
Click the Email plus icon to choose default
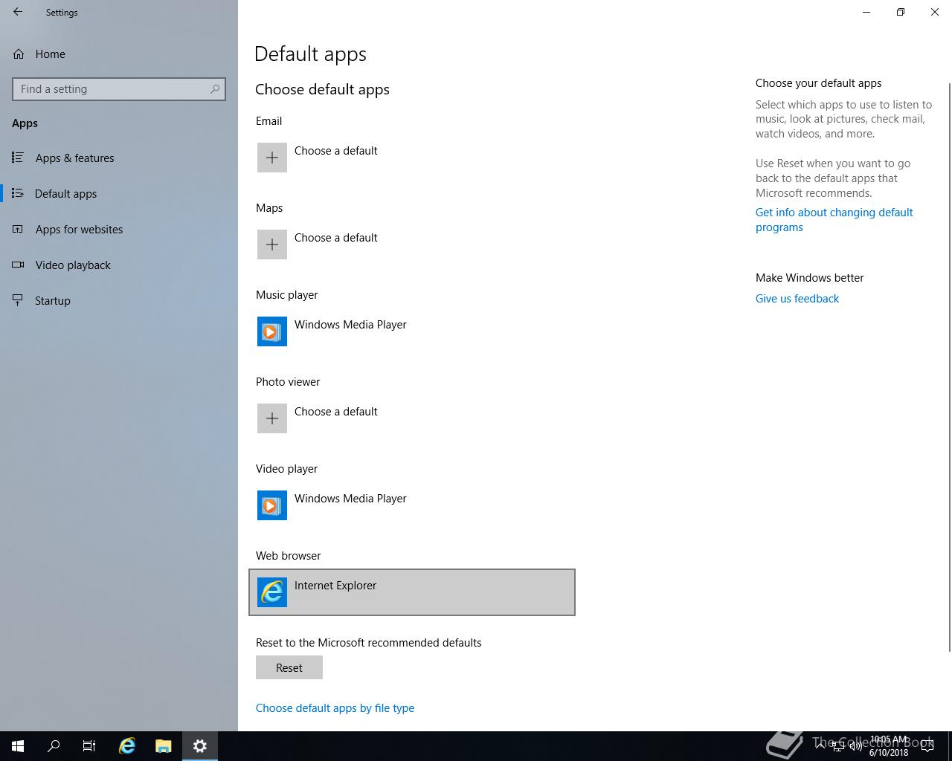[x=272, y=158]
